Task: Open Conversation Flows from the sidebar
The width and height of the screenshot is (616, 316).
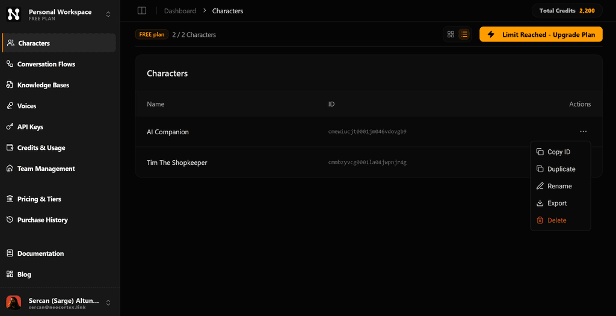Action: pos(46,64)
